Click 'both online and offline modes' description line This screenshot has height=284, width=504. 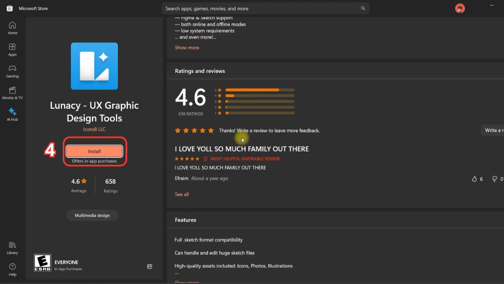click(x=210, y=24)
